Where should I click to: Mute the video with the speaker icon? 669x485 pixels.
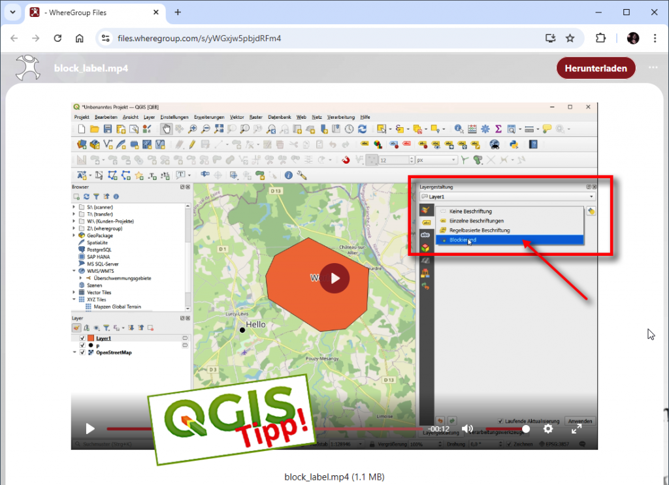click(x=467, y=429)
